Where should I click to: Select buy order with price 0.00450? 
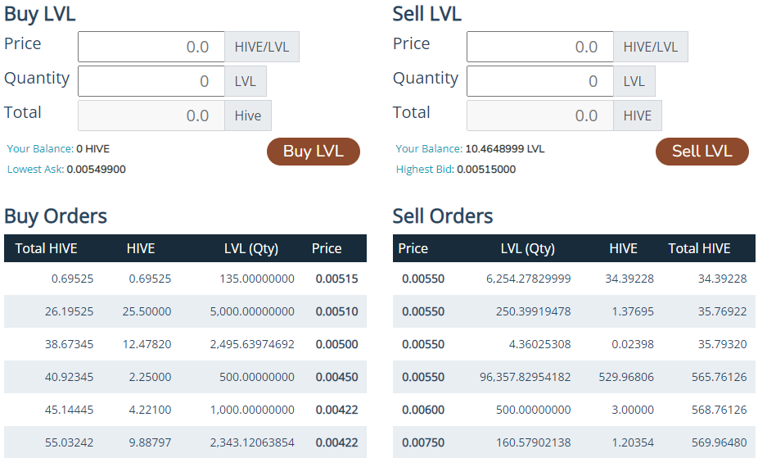tap(185, 377)
